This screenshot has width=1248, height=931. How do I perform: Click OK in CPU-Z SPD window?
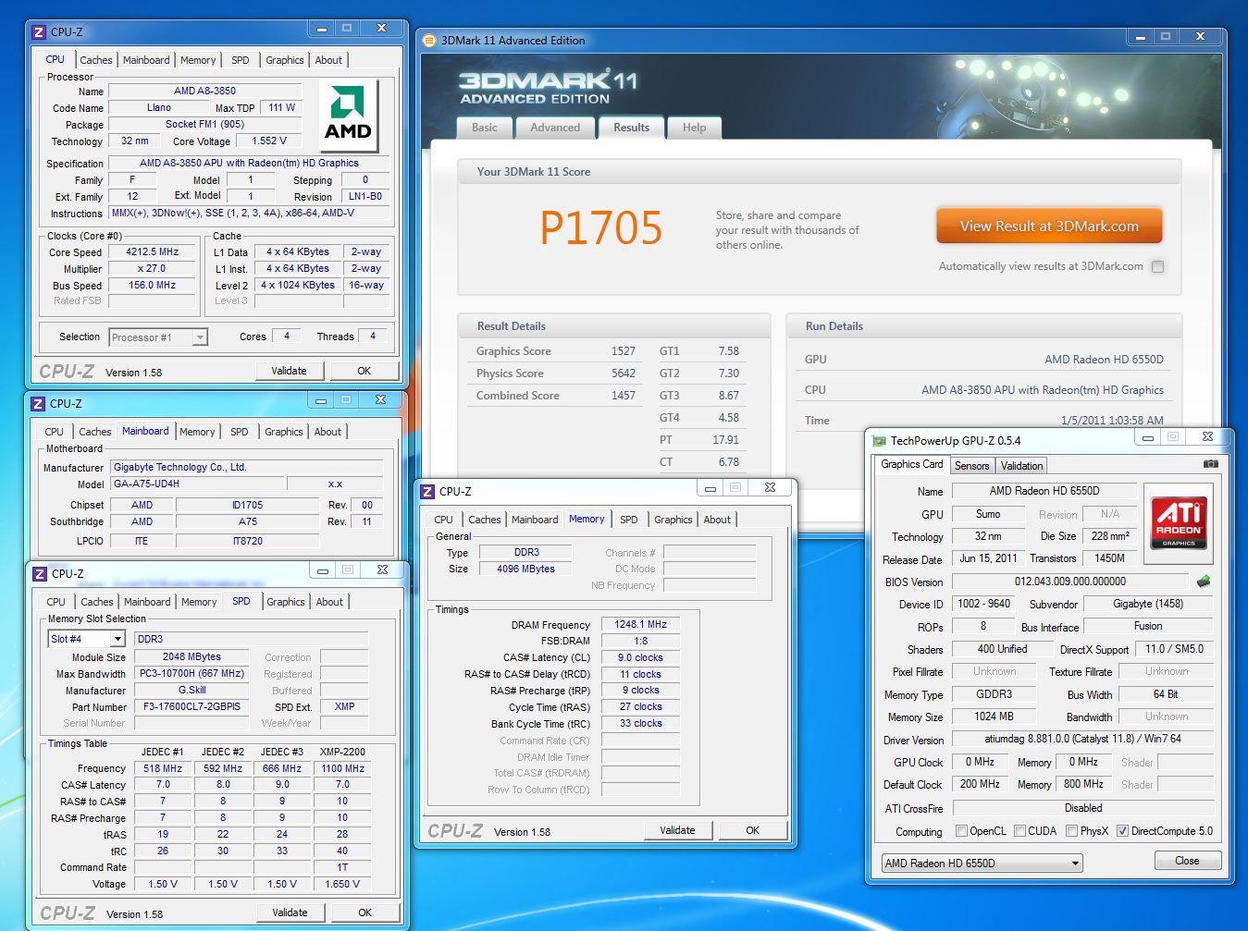click(x=365, y=913)
